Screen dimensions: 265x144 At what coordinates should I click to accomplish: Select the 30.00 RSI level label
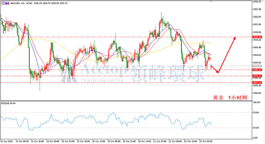(256, 128)
